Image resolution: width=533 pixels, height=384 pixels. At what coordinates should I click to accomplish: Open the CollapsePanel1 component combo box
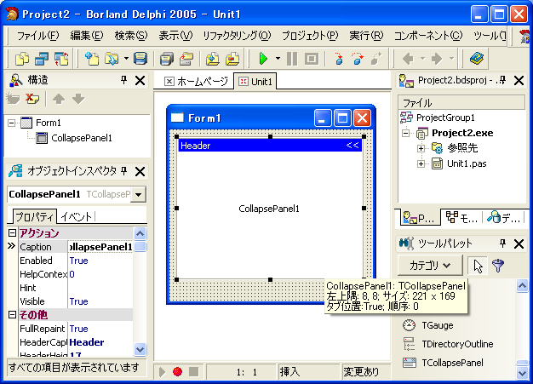click(x=138, y=194)
